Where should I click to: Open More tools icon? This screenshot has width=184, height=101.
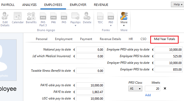click(124, 16)
